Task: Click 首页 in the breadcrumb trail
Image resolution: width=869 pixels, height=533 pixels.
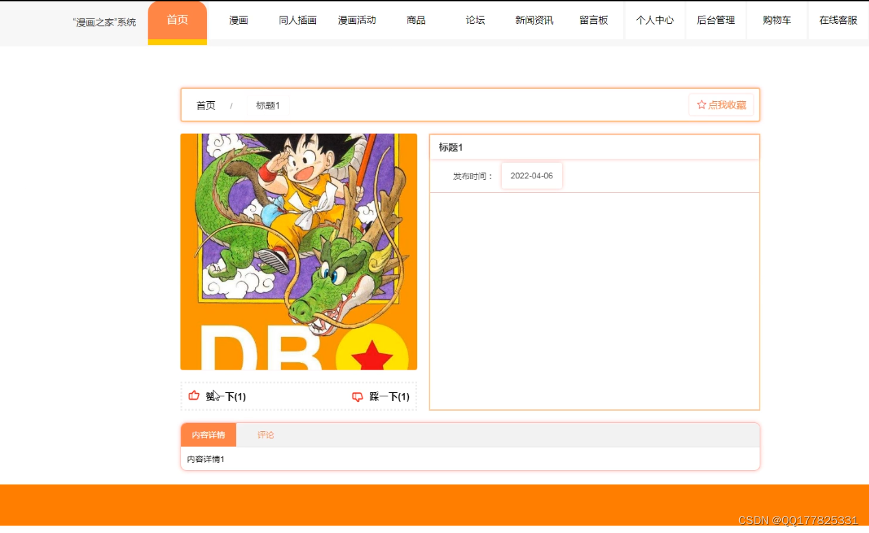Action: (206, 105)
